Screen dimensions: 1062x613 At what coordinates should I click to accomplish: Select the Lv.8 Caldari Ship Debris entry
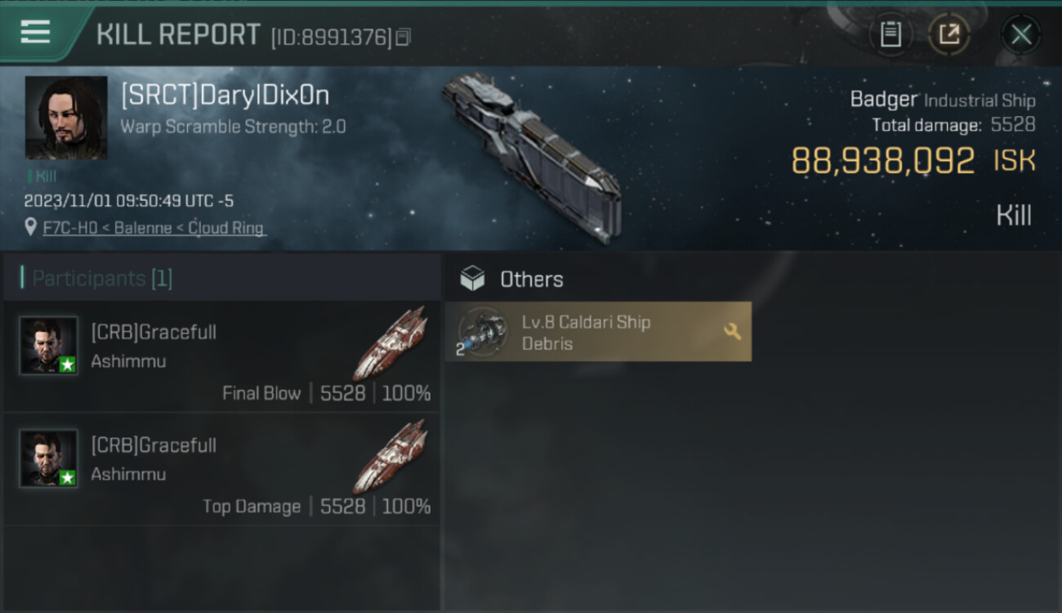[598, 331]
